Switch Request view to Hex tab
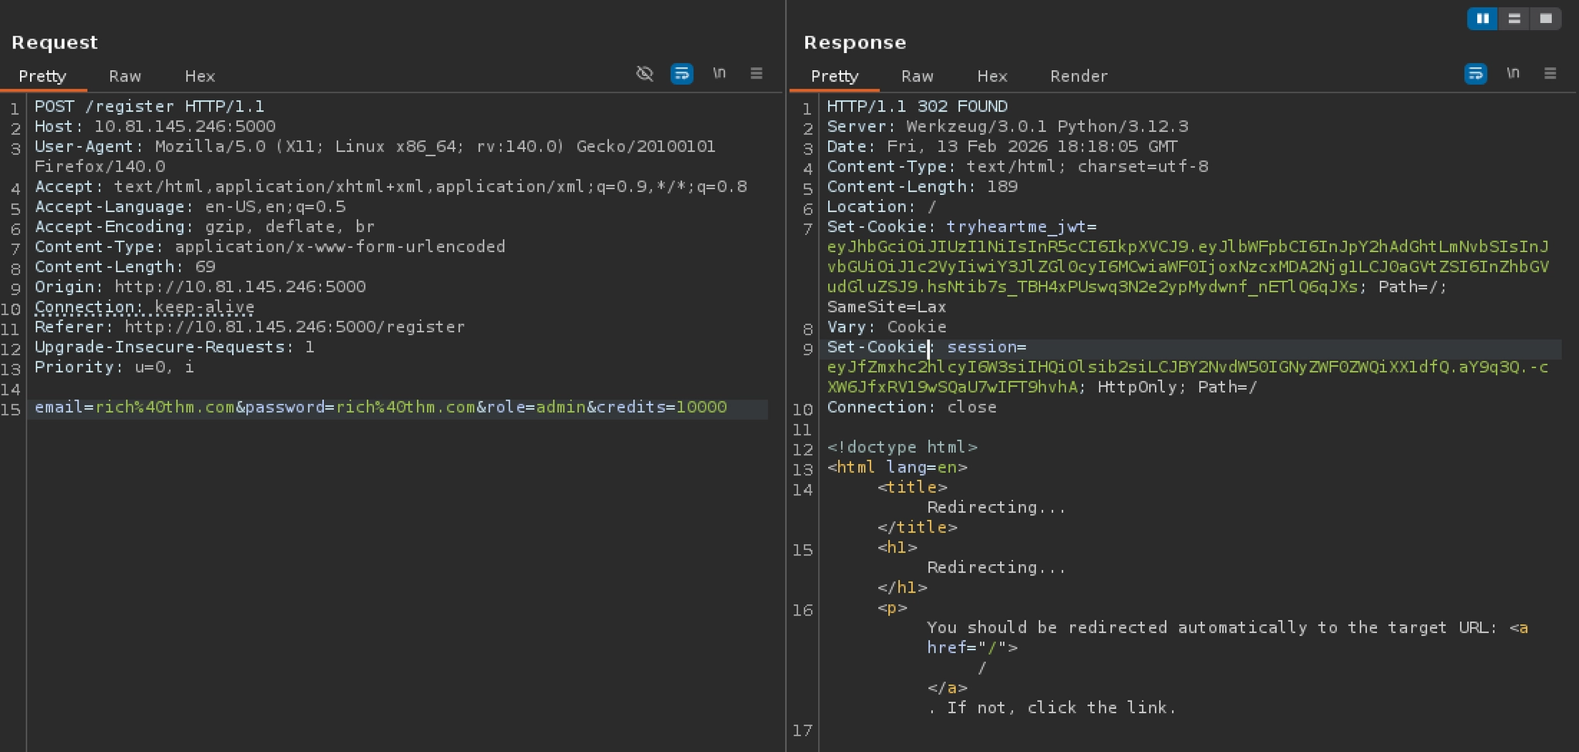This screenshot has width=1579, height=752. tap(200, 76)
